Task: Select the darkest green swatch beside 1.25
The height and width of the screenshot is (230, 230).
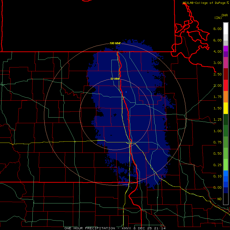Action: [x=226, y=120]
